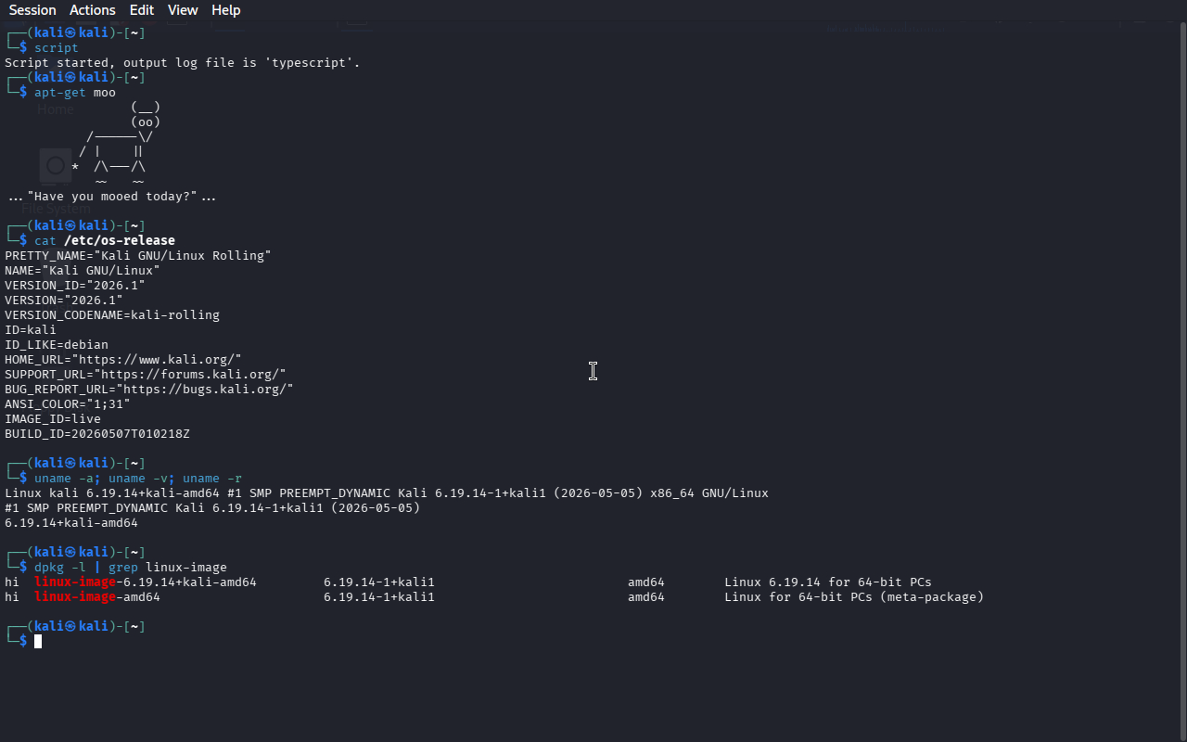This screenshot has height=742, width=1187.
Task: Click the 'cat /etc/os-release' command
Action: (x=105, y=241)
